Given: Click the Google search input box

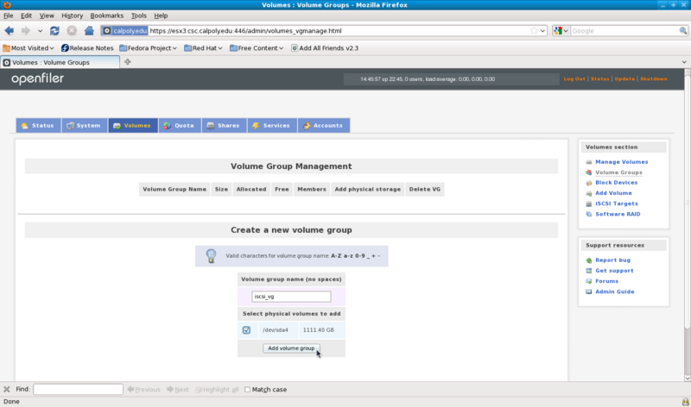Looking at the screenshot, I should 624,31.
